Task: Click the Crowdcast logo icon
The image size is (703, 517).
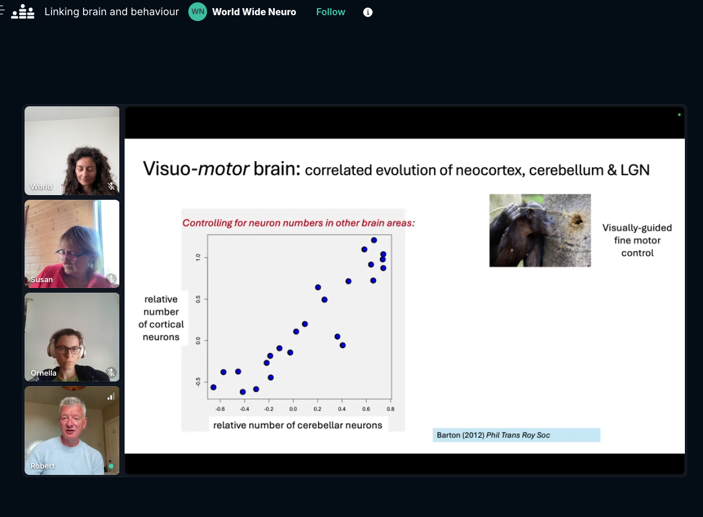Action: tap(23, 12)
